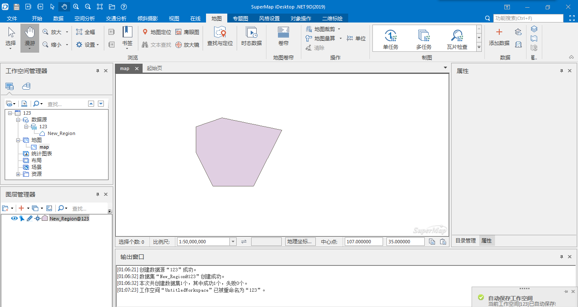The image size is (578, 307).
Task: Click the center point Y field 35.000000
Action: [x=405, y=242]
